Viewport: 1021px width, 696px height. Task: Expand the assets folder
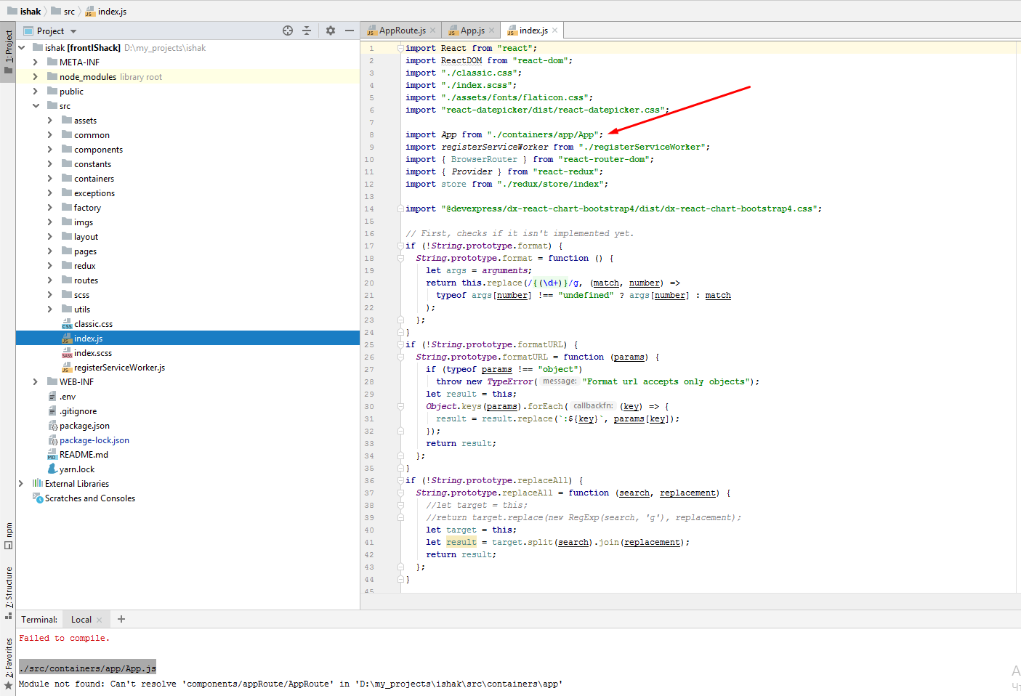[50, 121]
